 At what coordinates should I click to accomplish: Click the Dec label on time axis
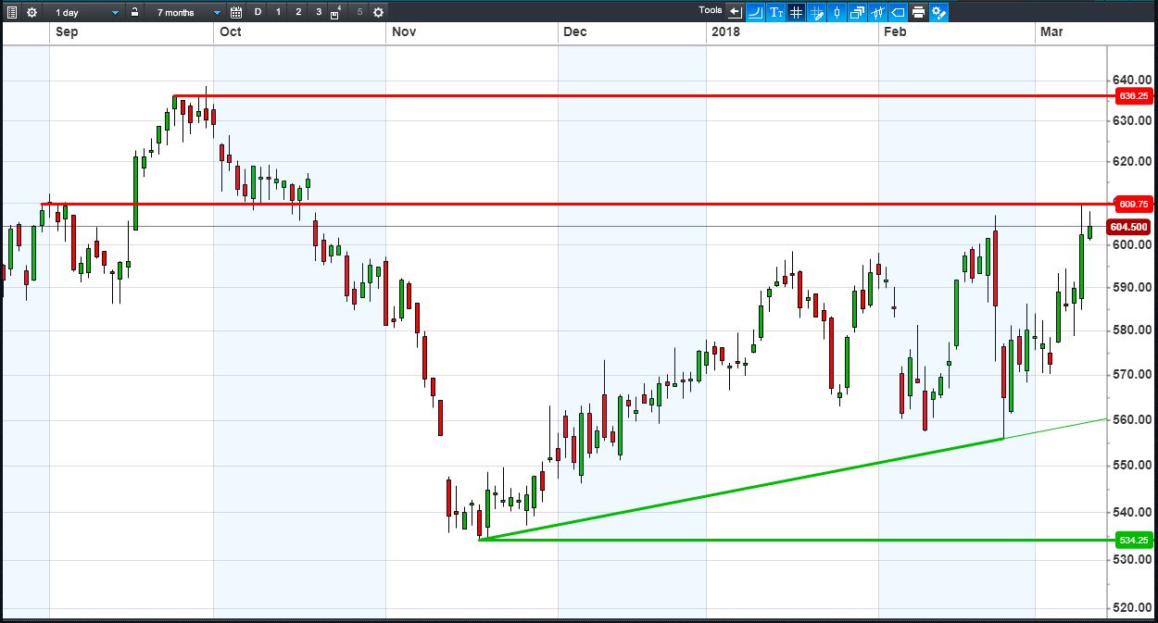575,31
